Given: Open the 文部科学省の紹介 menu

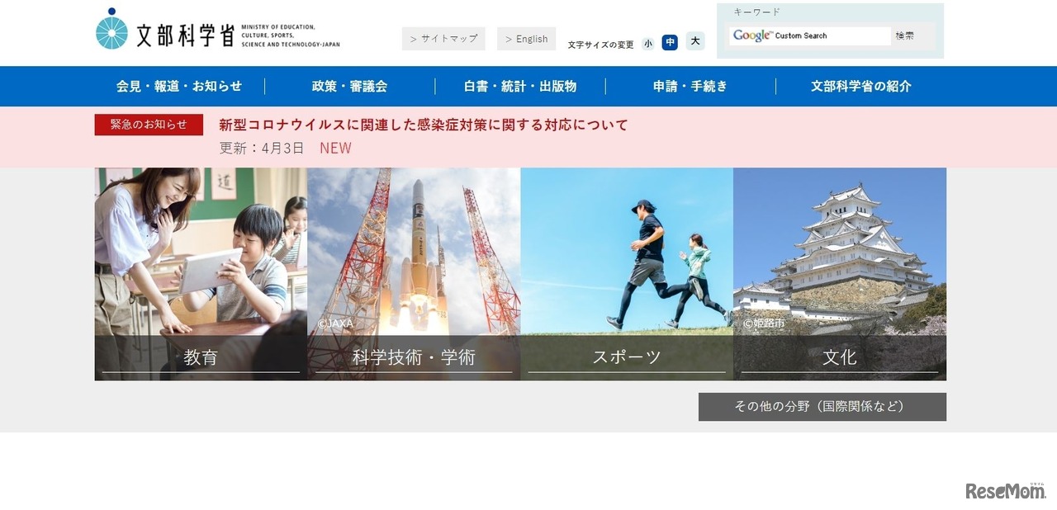Looking at the screenshot, I should [x=862, y=86].
